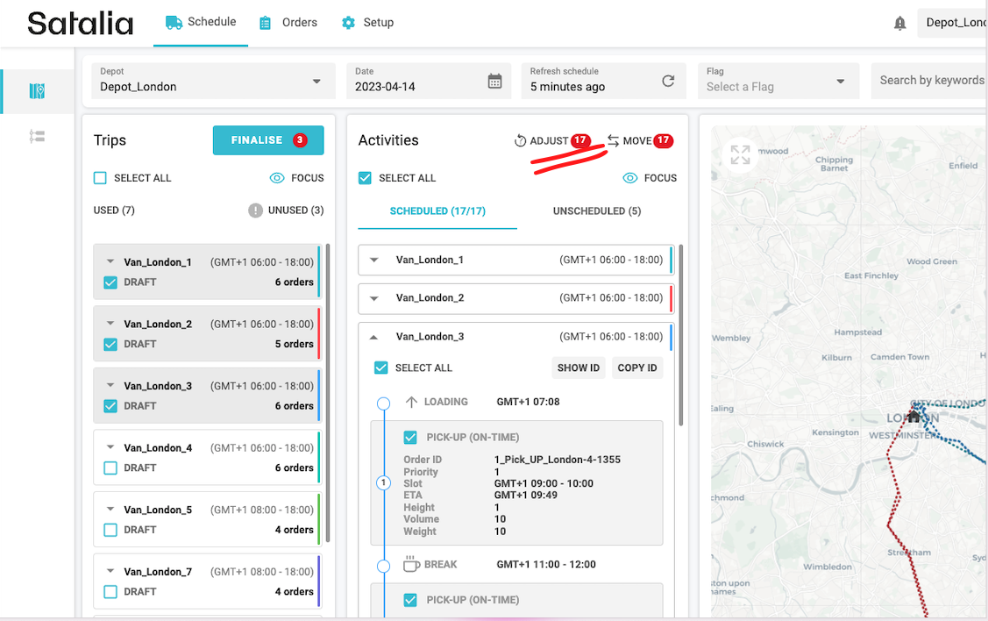Switch to the Unscheduled (5) tab
Viewport: 988px width, 621px height.
coord(595,211)
